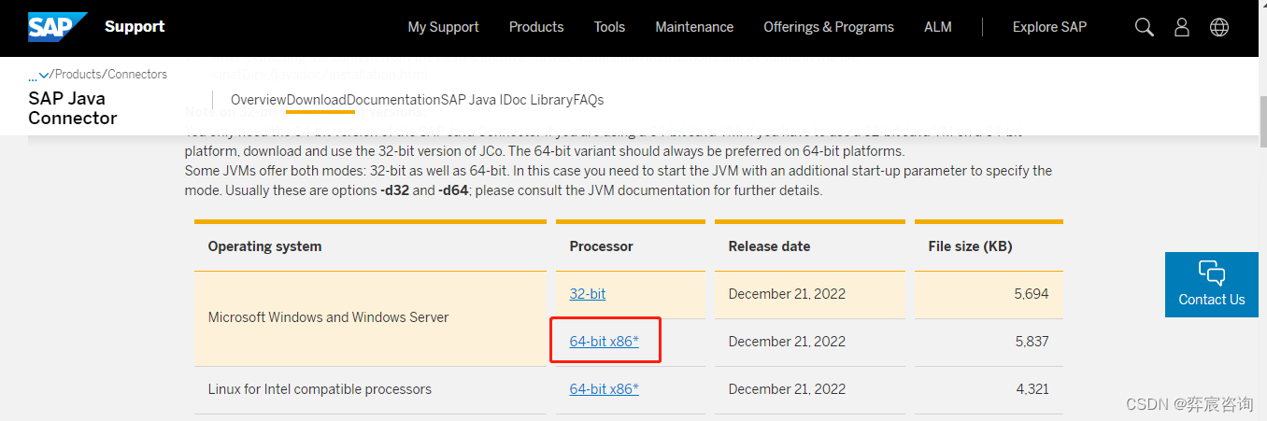The image size is (1267, 421).
Task: Download the Windows 32-bit version
Action: (588, 293)
